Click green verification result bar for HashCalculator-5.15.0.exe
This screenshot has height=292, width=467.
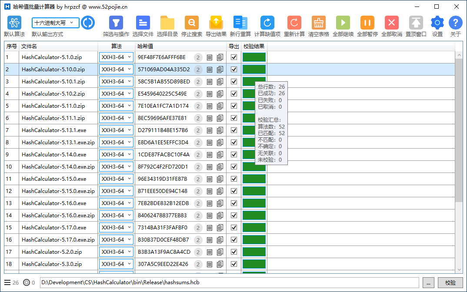pos(254,179)
